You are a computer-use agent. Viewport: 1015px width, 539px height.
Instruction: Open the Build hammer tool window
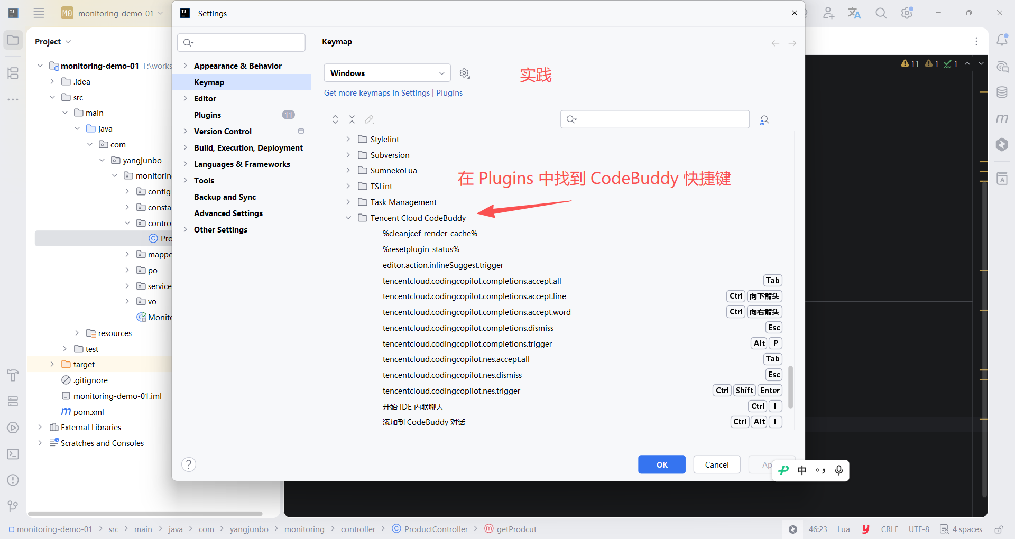[13, 375]
